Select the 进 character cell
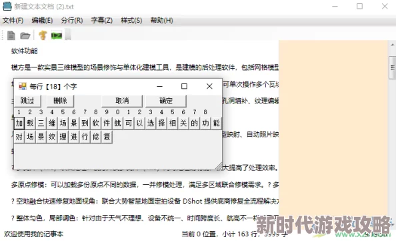Image resolution: width=396 pixels, height=241 pixels. 74,137
